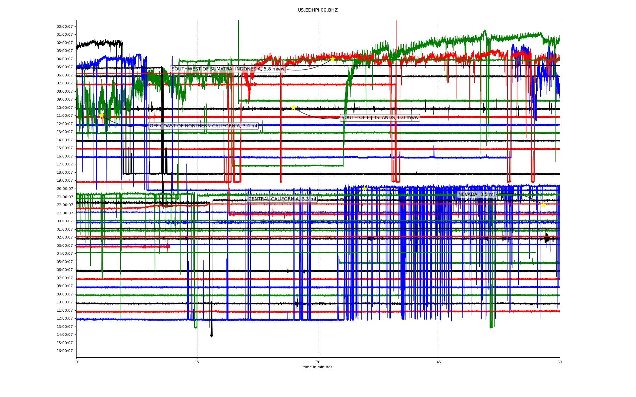Click the Central California earthquake star marker
This screenshot has height=397, width=636.
tap(364, 189)
